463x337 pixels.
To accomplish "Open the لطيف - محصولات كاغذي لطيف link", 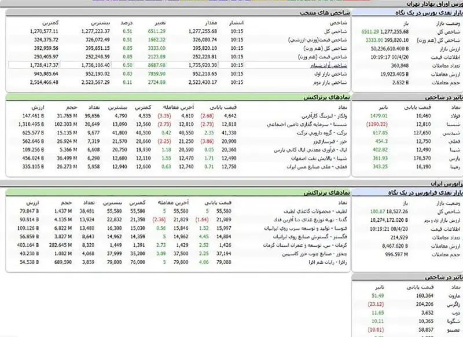I will tap(315, 211).
